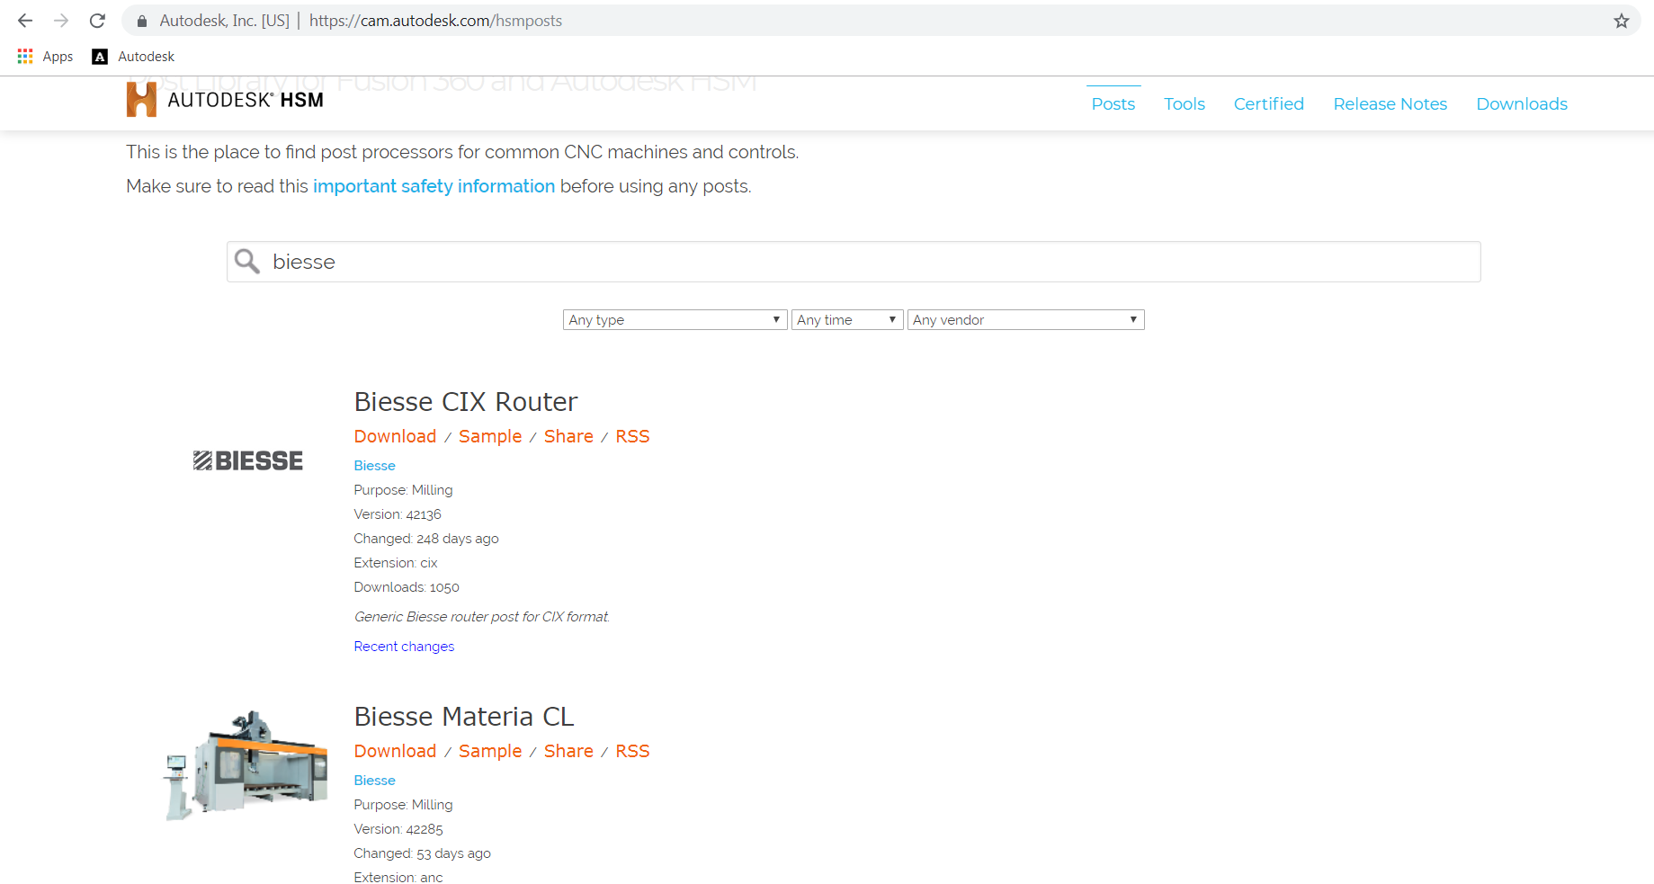Open the important safety information link
Screen dimensions: 1654x884
tap(434, 186)
